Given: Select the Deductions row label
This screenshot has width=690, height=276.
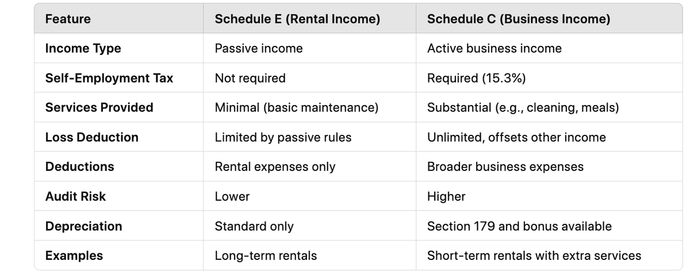Looking at the screenshot, I should pyautogui.click(x=79, y=167).
